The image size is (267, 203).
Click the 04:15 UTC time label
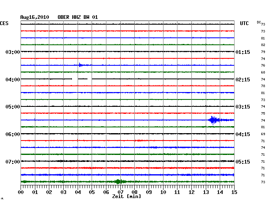243,134
